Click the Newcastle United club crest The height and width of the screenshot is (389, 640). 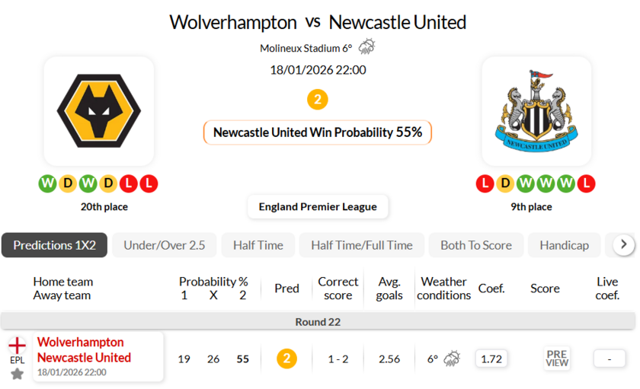pos(536,111)
